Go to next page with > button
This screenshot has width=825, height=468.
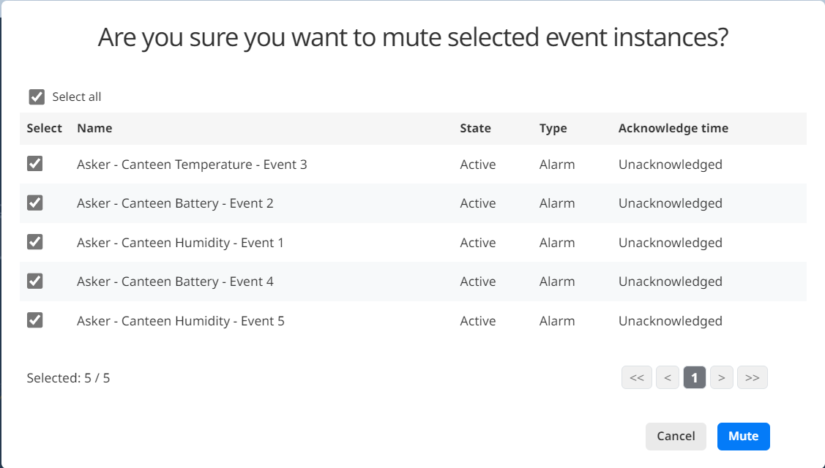click(x=721, y=377)
